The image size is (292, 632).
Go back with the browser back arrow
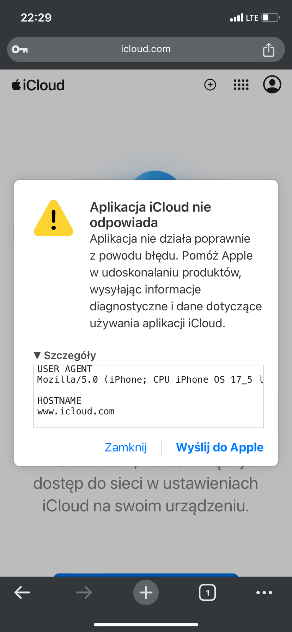[x=22, y=592]
